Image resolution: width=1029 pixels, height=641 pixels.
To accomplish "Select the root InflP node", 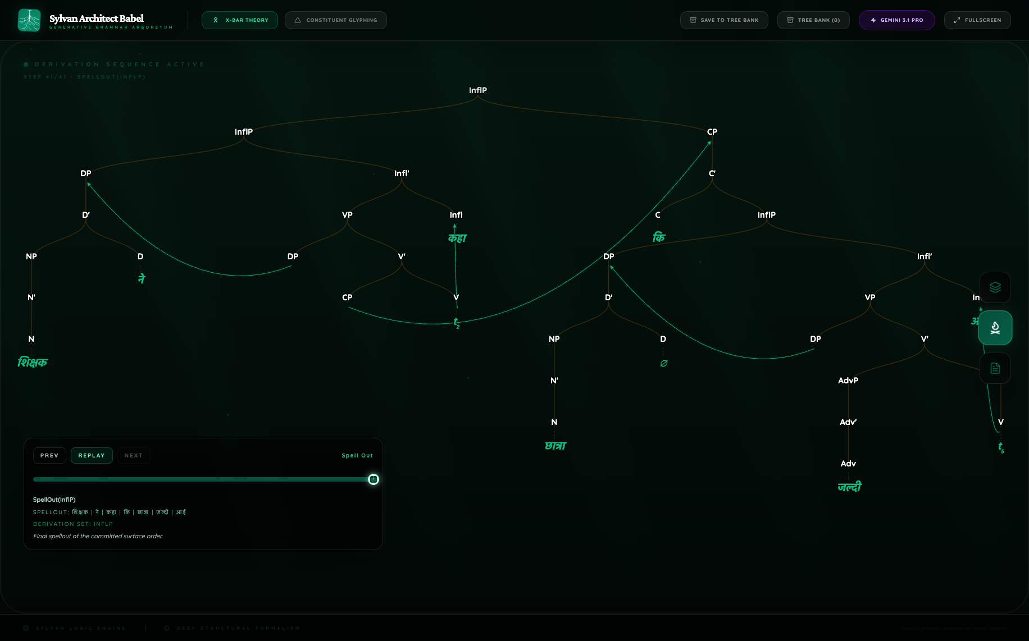I will point(478,90).
